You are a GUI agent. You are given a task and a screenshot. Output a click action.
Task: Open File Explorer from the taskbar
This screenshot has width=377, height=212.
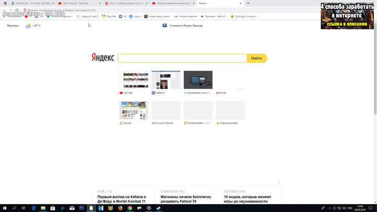pos(43,208)
